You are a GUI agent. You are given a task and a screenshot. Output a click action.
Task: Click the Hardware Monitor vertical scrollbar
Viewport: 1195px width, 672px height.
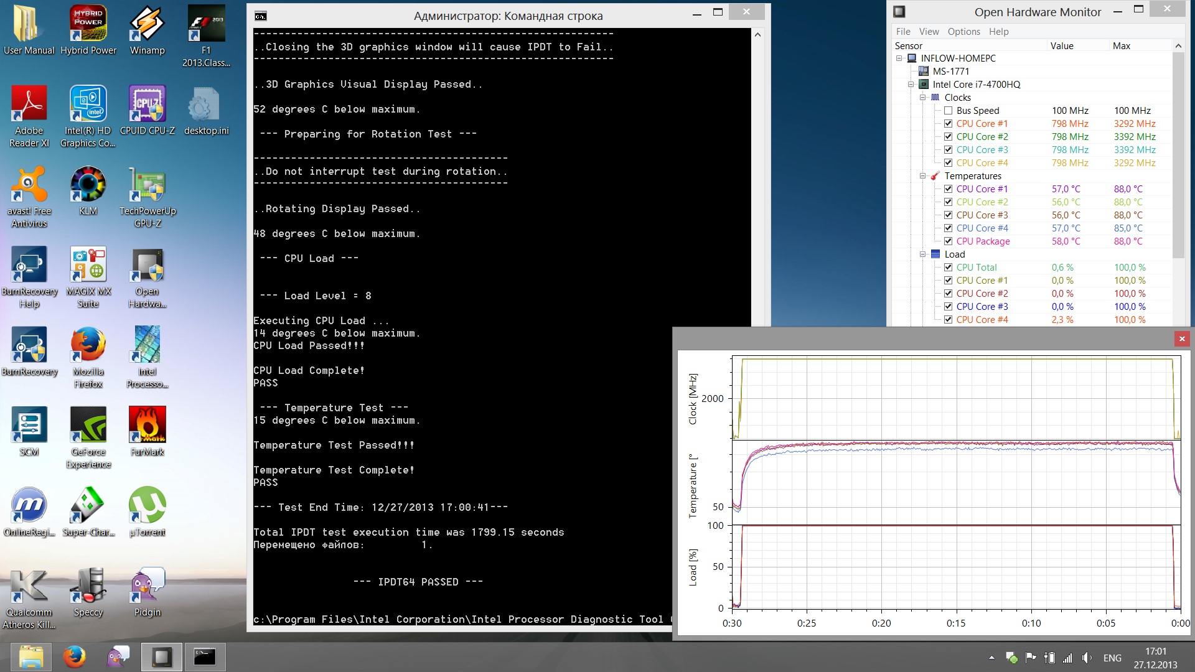1178,156
